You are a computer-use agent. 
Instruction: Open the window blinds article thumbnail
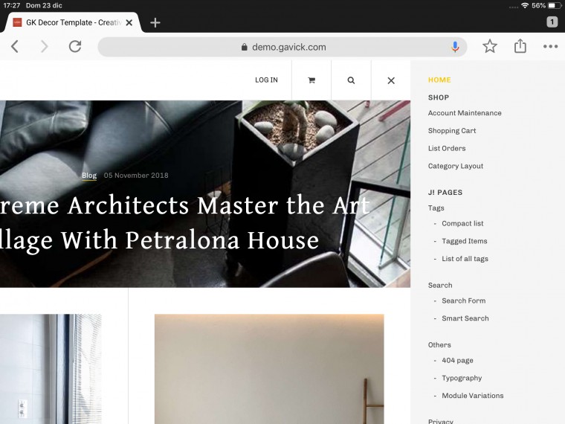coord(51,369)
